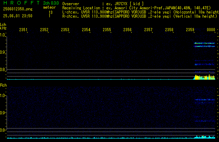Click the Lch 0.9 kHz axis label
This screenshot has height=142, width=219.
(x=2, y=52)
